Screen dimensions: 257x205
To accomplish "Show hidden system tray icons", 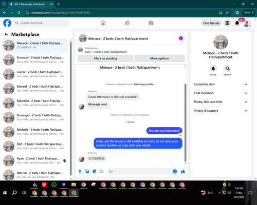I will 219,193.
